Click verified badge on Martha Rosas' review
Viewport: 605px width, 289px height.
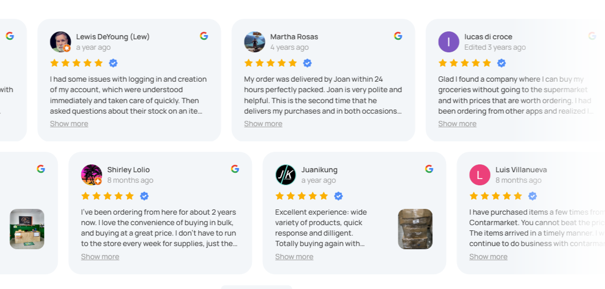tap(307, 63)
